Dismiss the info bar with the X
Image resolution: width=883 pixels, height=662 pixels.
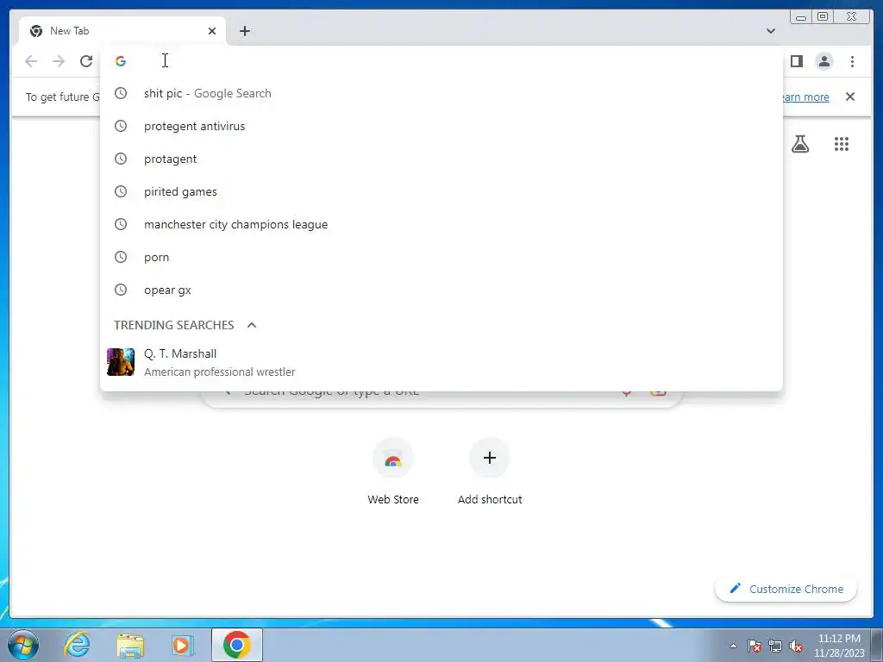pyautogui.click(x=850, y=97)
